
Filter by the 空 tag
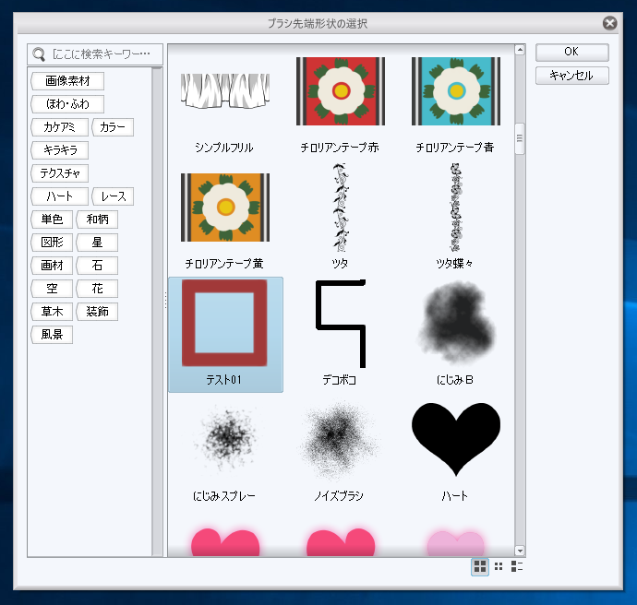[52, 289]
